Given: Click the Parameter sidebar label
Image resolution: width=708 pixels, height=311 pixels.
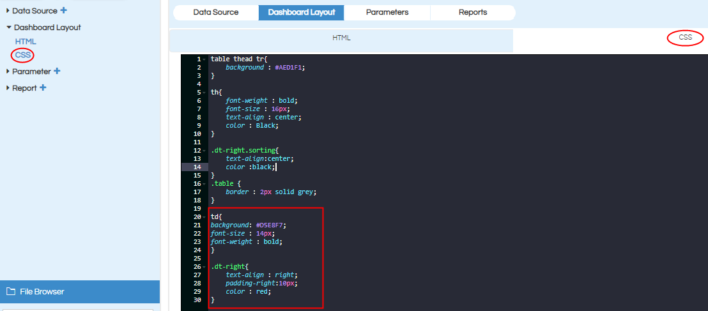Looking at the screenshot, I should pyautogui.click(x=31, y=72).
